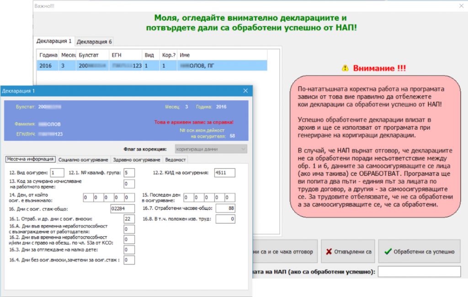Click the Булстат column header
Viewport: 468px width, 297px height.
(x=92, y=55)
